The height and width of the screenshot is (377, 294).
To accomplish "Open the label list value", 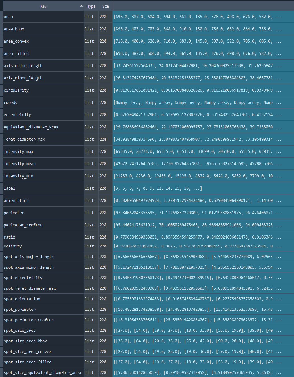I will (158, 188).
